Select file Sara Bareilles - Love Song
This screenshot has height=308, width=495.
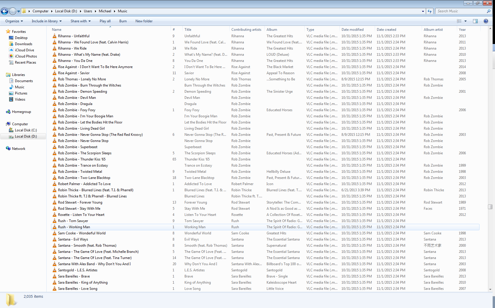(77, 289)
